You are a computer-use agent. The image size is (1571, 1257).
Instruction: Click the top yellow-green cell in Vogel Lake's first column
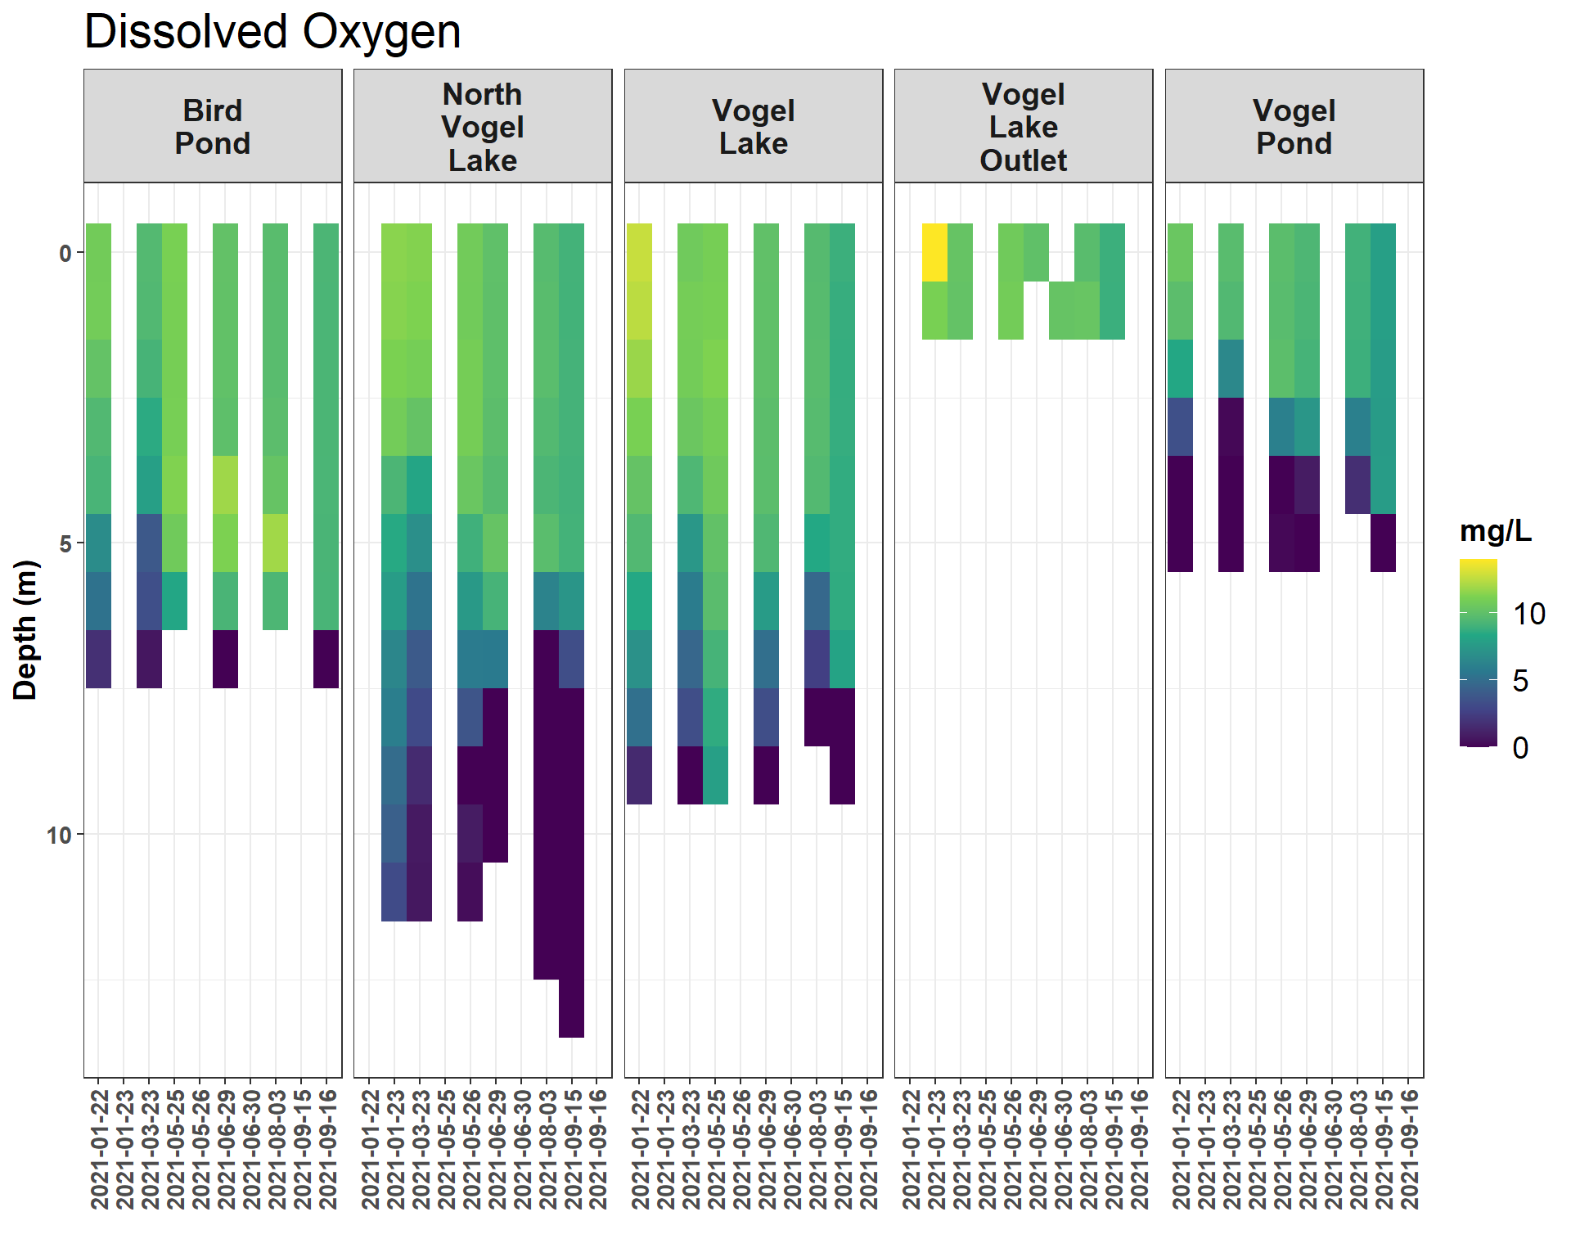point(639,252)
